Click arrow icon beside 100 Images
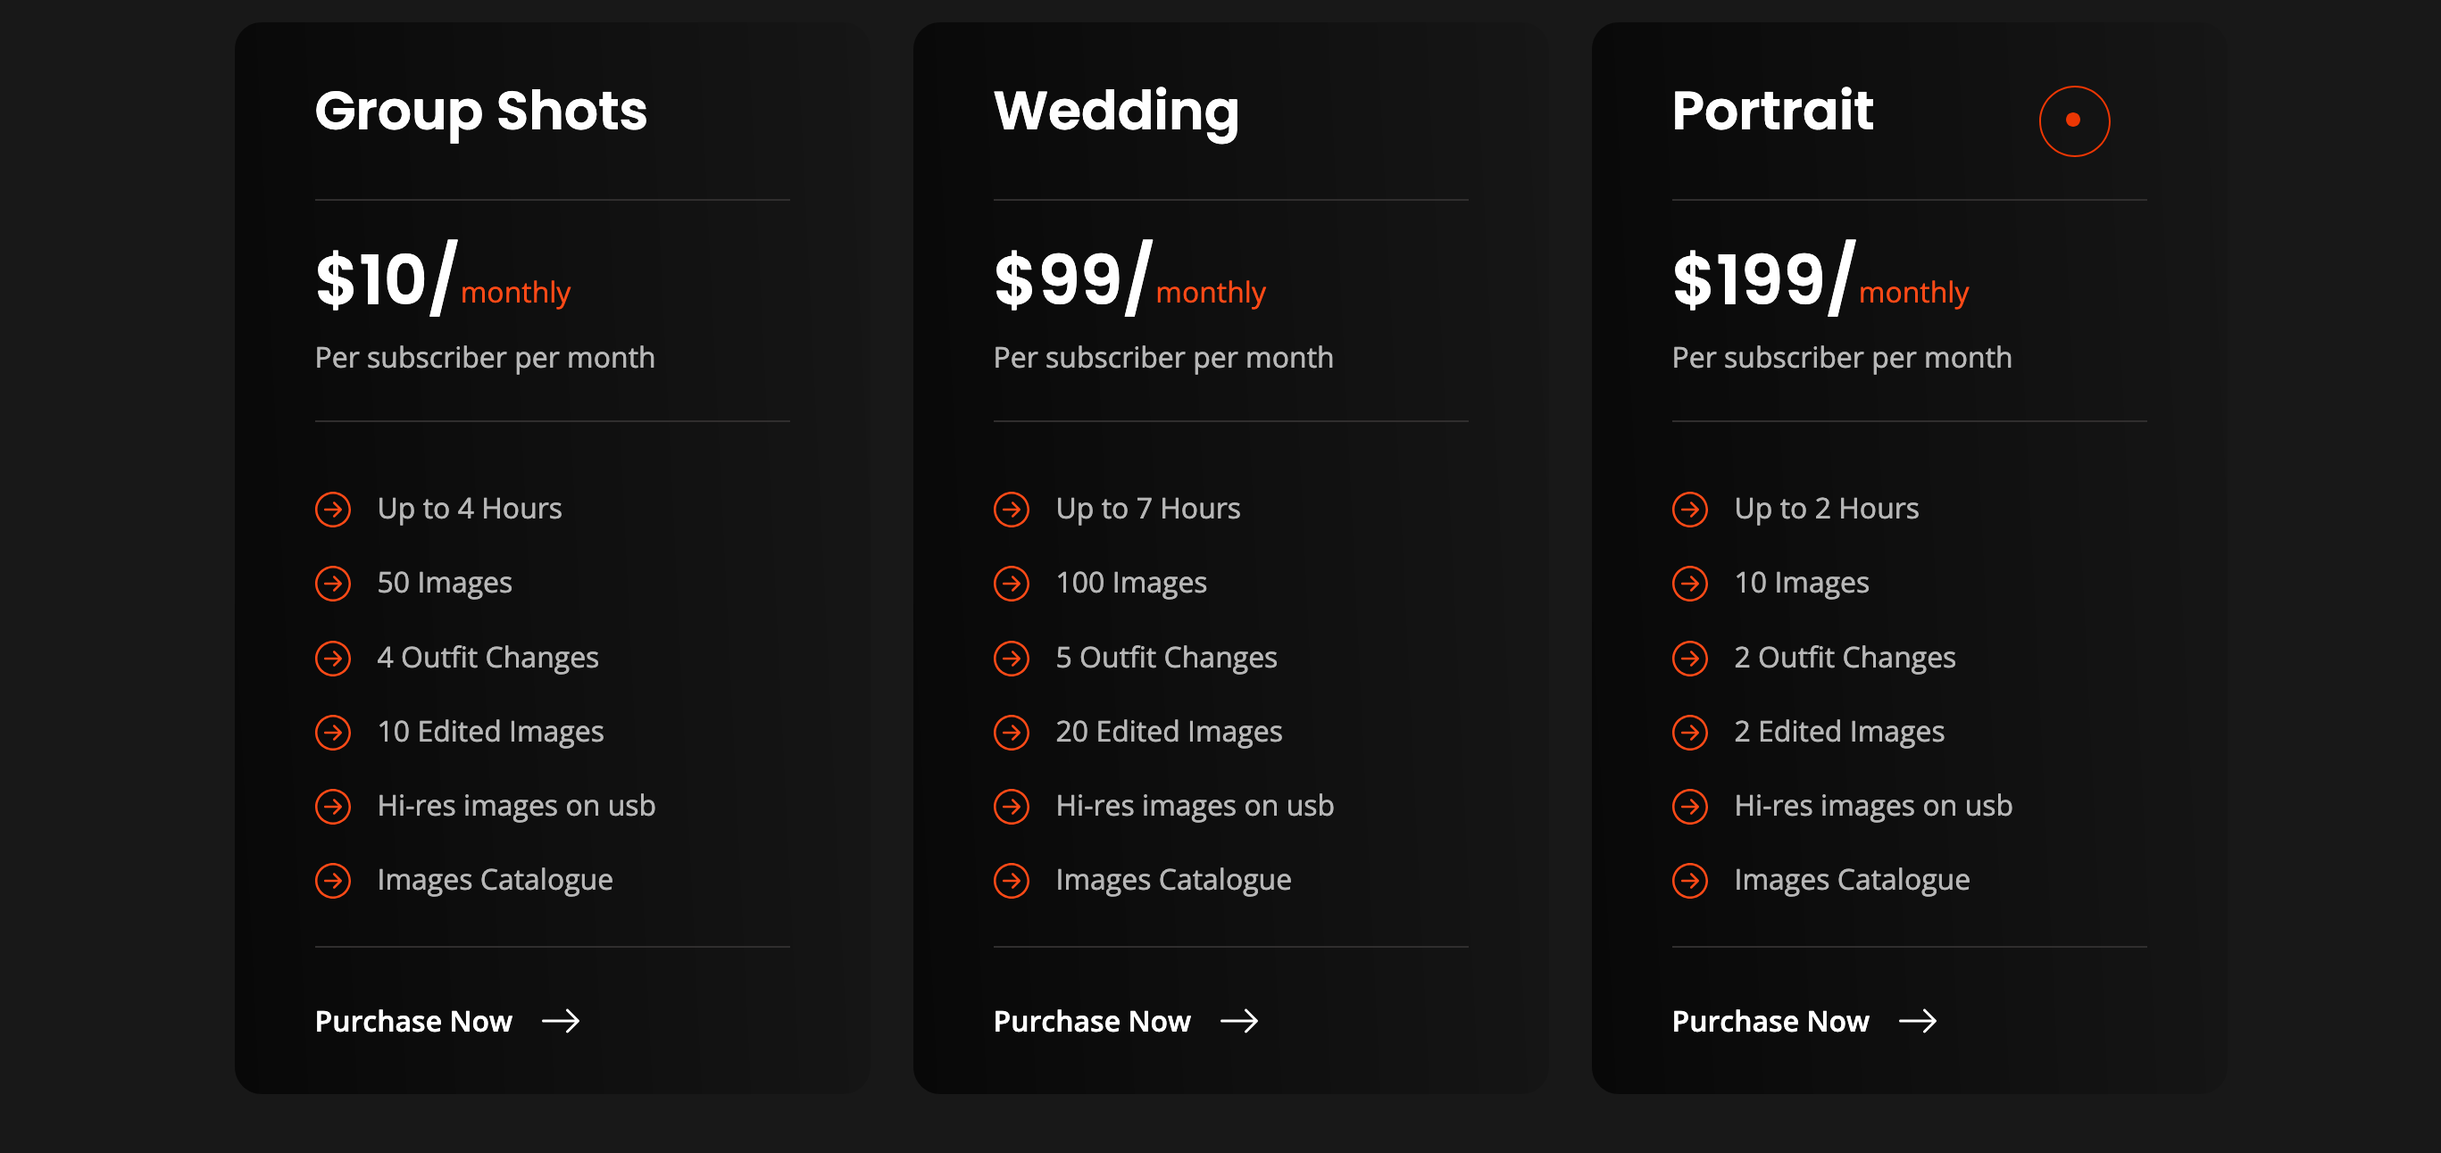The height and width of the screenshot is (1153, 2441). (x=1011, y=583)
